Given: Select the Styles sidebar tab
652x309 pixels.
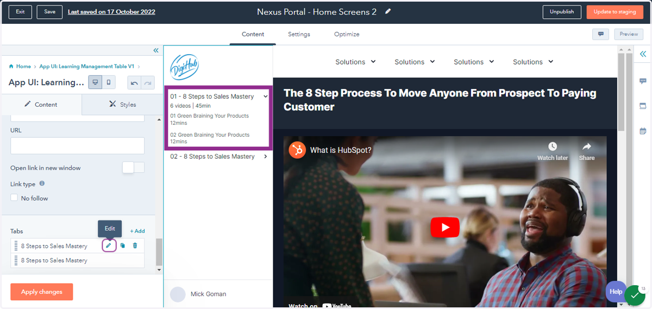Looking at the screenshot, I should click(123, 105).
